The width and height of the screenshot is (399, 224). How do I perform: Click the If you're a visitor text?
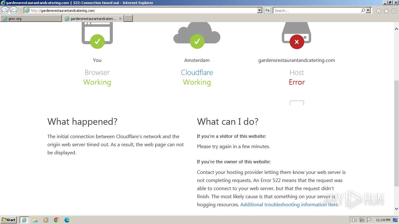pos(231,136)
